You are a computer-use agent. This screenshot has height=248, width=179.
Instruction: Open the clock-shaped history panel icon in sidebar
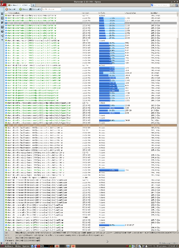(x=2, y=32)
